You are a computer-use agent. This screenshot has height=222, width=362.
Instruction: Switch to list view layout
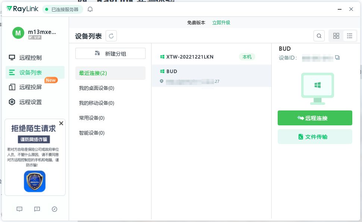(350, 36)
